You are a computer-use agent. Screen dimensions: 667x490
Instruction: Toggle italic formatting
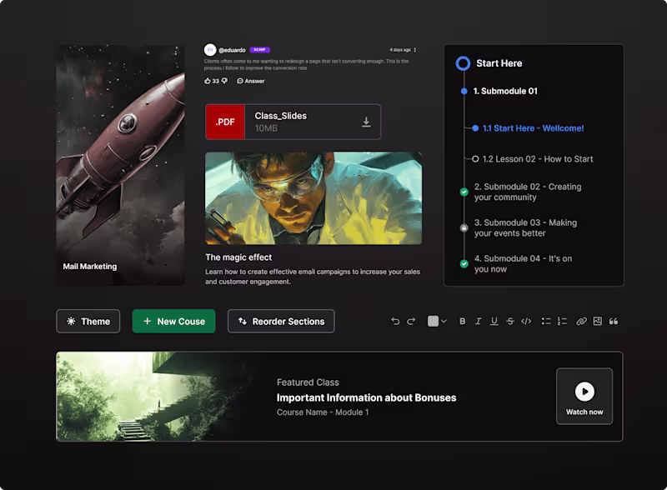click(x=479, y=321)
